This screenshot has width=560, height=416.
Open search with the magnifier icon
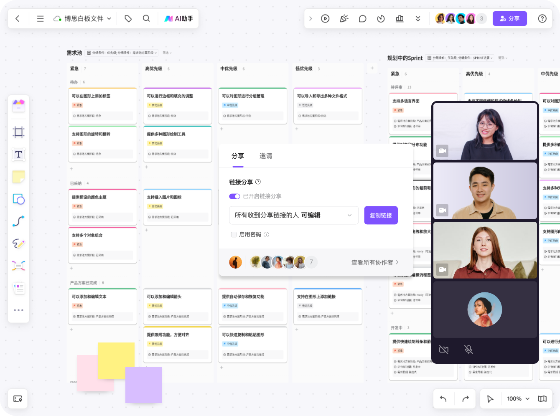[146, 18]
